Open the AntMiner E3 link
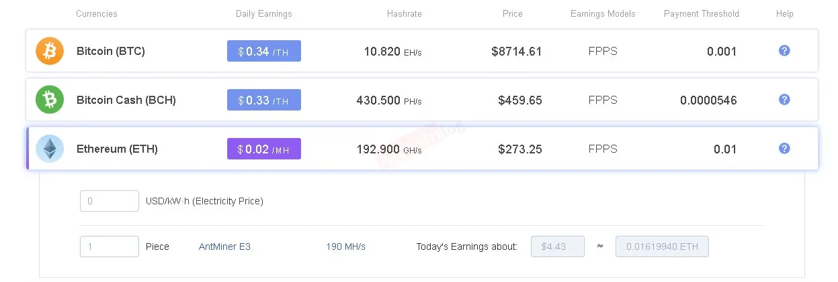 pos(224,246)
